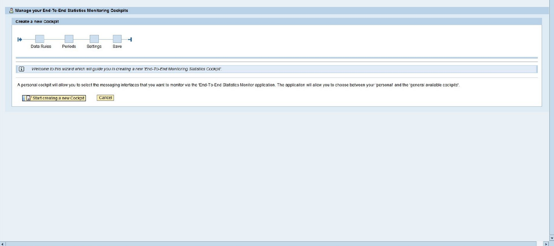Click the info icon beside welcome message
The width and height of the screenshot is (554, 246).
pyautogui.click(x=21, y=69)
